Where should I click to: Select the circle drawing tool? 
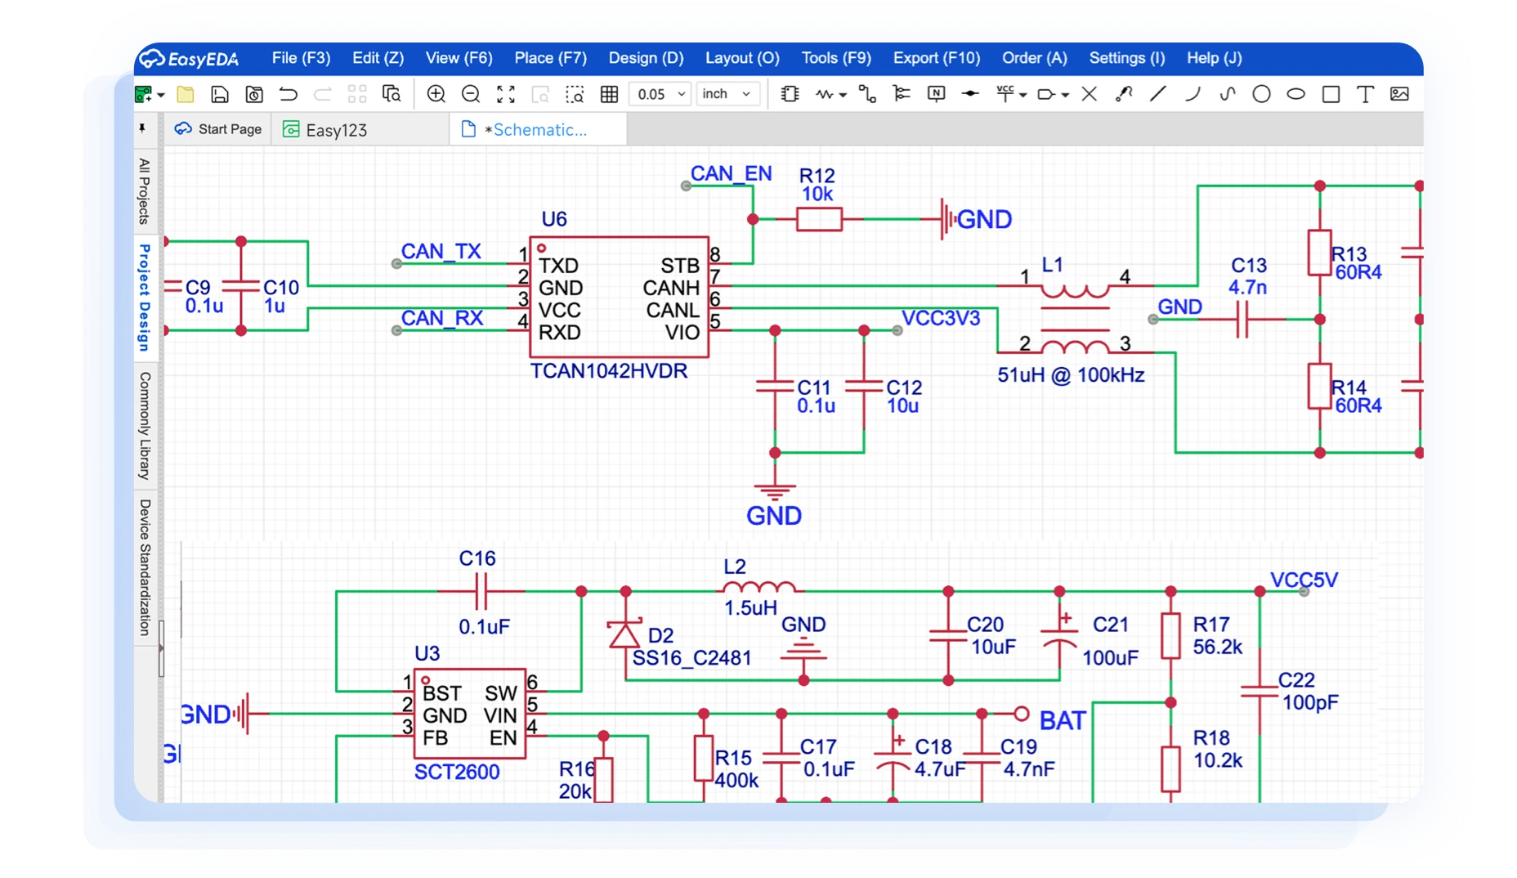click(1261, 95)
